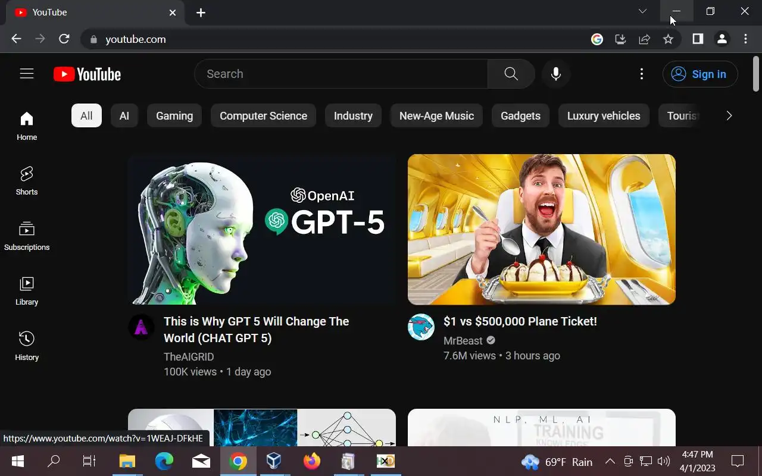Click weather widget 69°F Rain
The width and height of the screenshot is (762, 476).
[x=557, y=462]
